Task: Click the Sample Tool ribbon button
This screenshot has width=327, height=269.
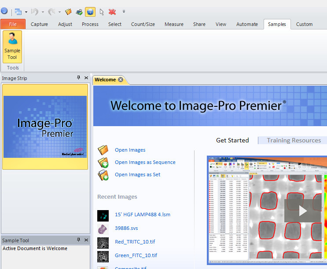Action: [x=12, y=47]
